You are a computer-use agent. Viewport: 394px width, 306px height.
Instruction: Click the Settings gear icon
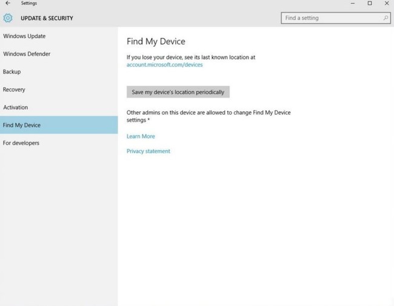(8, 18)
